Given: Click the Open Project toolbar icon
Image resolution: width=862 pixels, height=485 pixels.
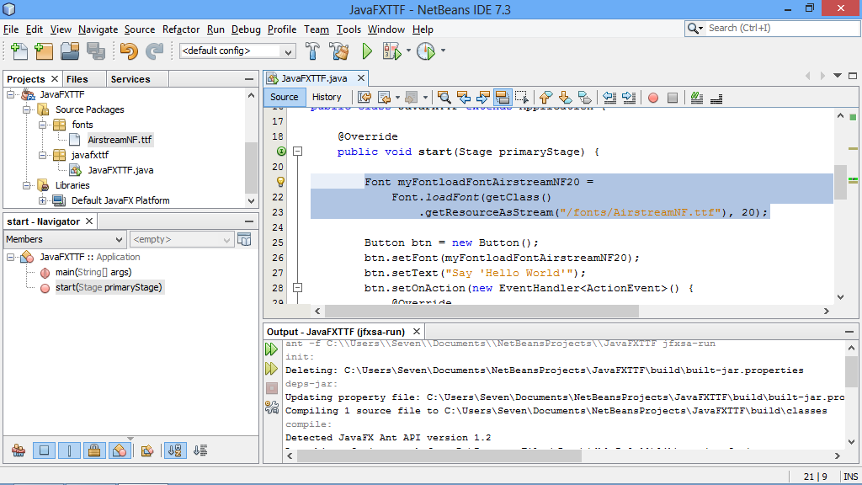Looking at the screenshot, I should (x=70, y=51).
